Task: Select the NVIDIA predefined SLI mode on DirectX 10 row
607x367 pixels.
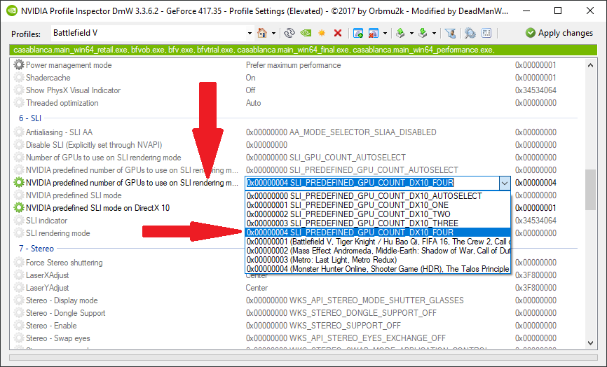Action: tap(128, 208)
